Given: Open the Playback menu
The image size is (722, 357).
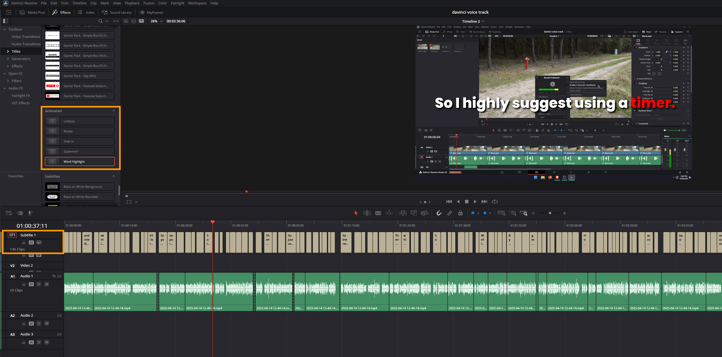Looking at the screenshot, I should 132,3.
